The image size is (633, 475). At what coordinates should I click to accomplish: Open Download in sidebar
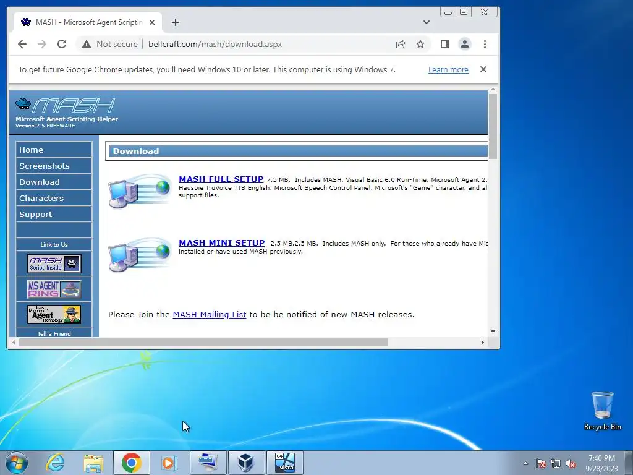[x=54, y=182]
